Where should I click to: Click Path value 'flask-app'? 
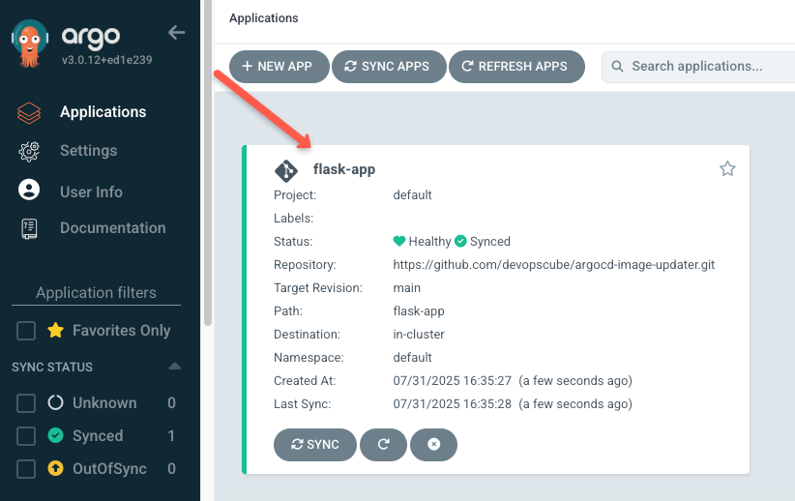tap(418, 310)
